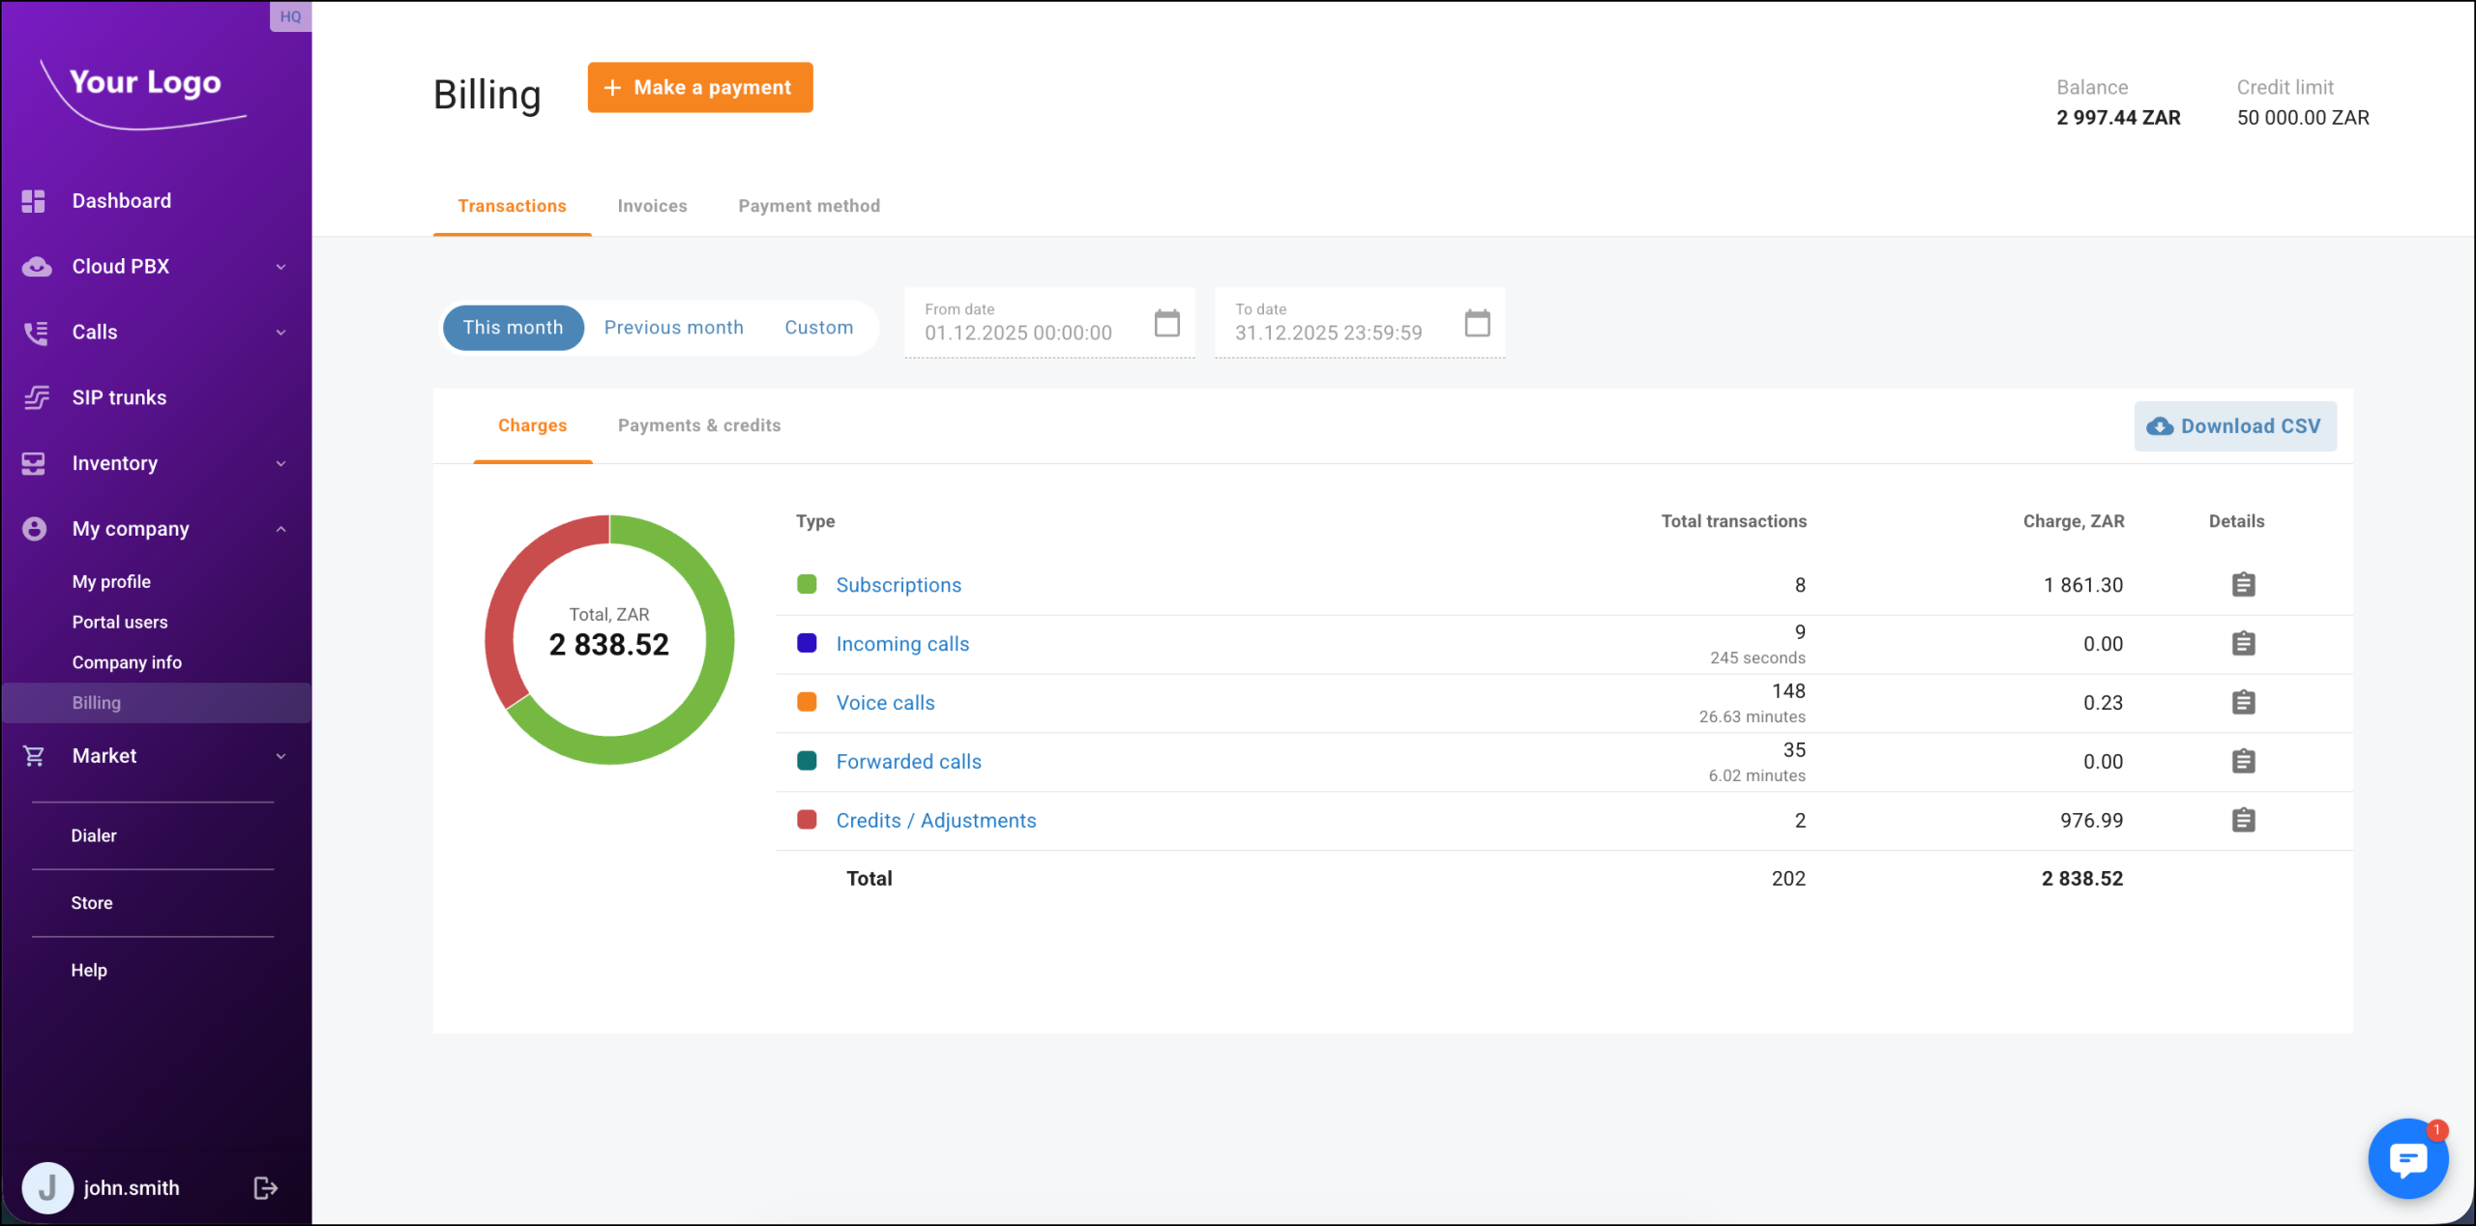This screenshot has height=1226, width=2476.
Task: Click the logout icon beside john.smith
Action: (x=265, y=1188)
